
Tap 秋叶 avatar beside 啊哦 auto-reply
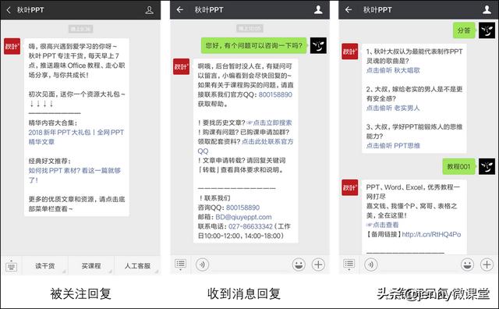coord(181,66)
